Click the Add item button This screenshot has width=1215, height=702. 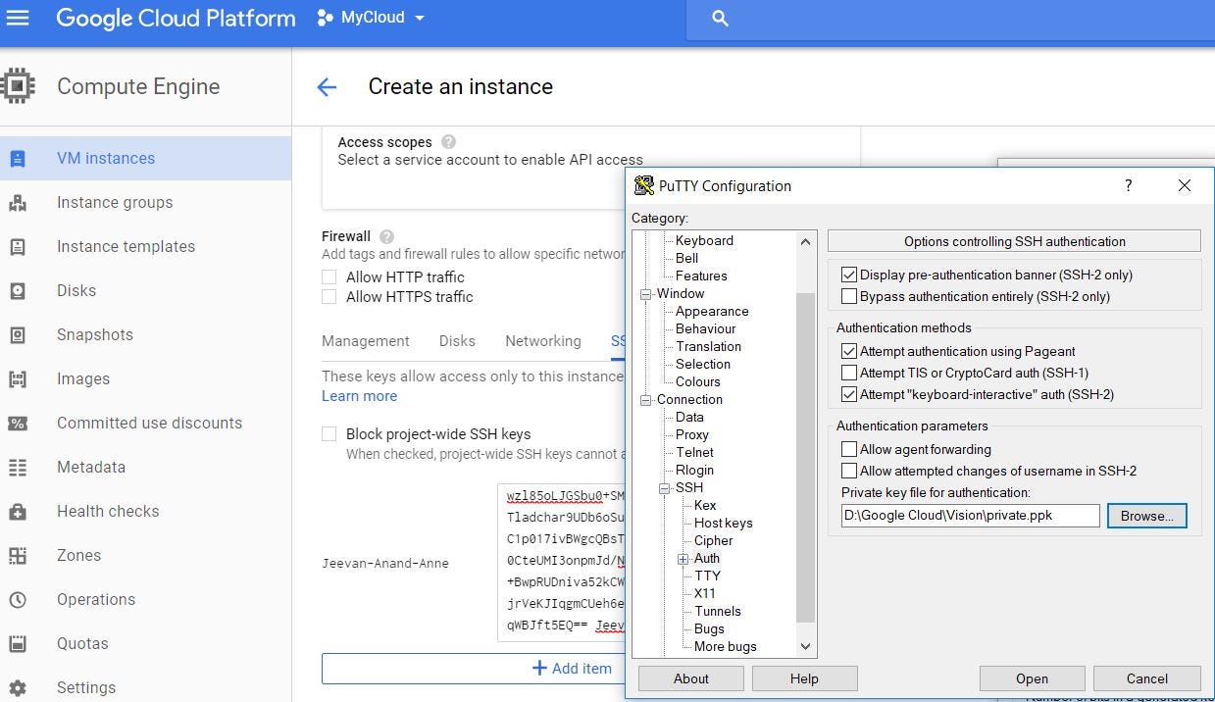pyautogui.click(x=474, y=669)
